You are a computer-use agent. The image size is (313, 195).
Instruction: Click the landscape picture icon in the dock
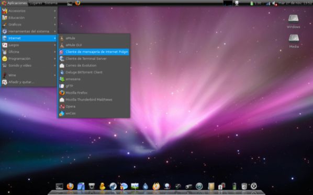(x=135, y=186)
